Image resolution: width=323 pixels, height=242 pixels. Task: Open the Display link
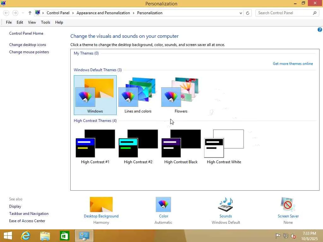[x=15, y=206]
